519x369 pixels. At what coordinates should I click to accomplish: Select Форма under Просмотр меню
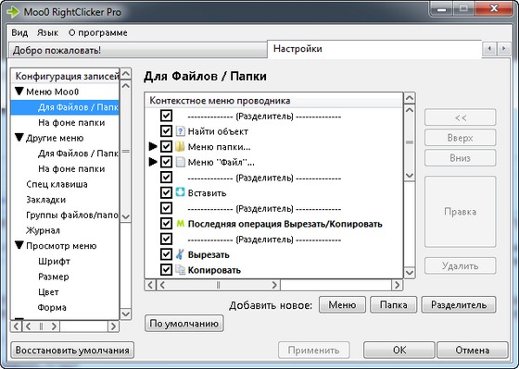[x=52, y=308]
